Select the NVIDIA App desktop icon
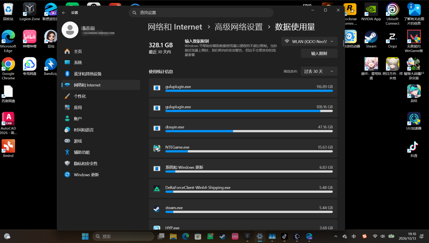The width and height of the screenshot is (429, 243). [x=371, y=12]
